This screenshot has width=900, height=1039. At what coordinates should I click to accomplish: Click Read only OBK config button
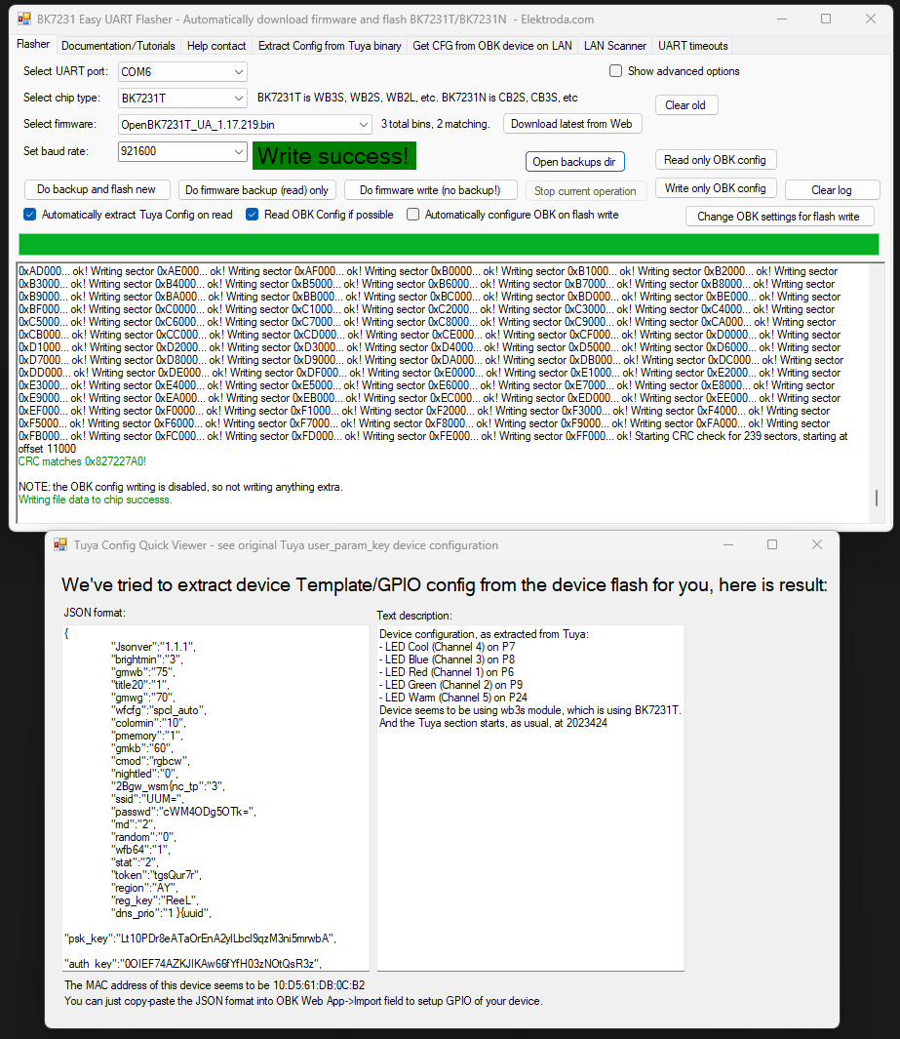tap(716, 160)
